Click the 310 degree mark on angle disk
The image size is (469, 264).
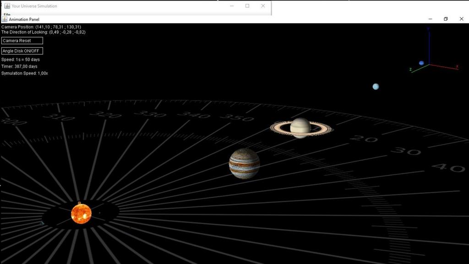pyautogui.click(x=59, y=117)
